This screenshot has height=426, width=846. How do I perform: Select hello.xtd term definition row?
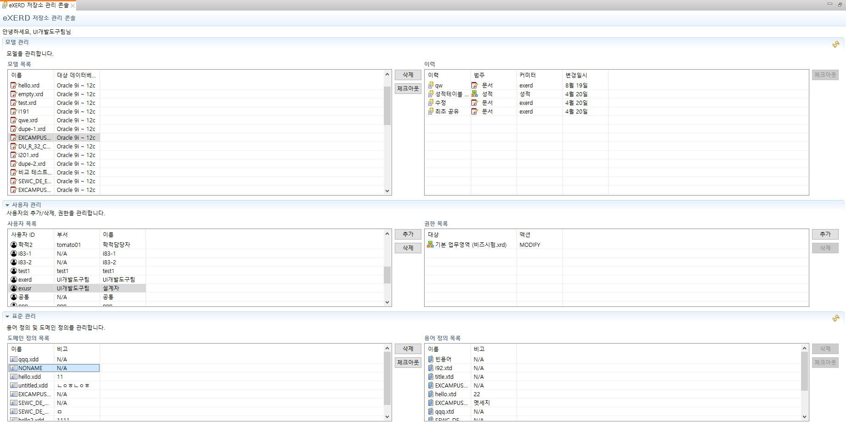(x=471, y=394)
